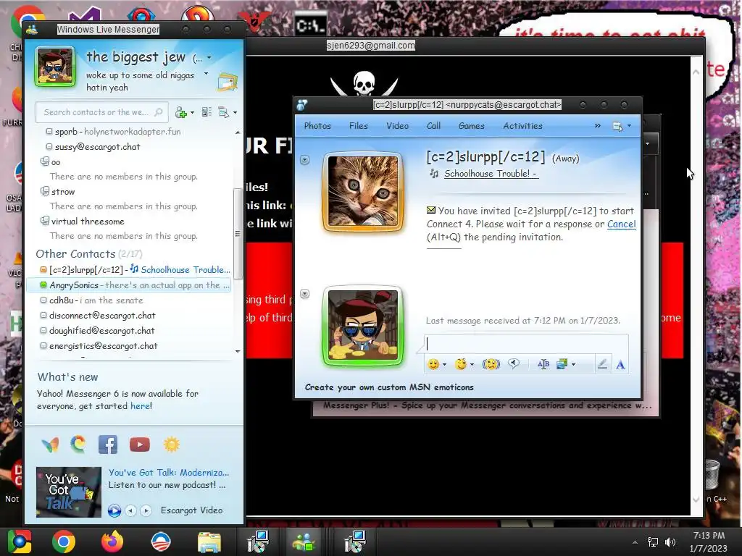Open the emoticon dropdown arrow
Viewport: 742px width, 556px height.
pyautogui.click(x=444, y=365)
